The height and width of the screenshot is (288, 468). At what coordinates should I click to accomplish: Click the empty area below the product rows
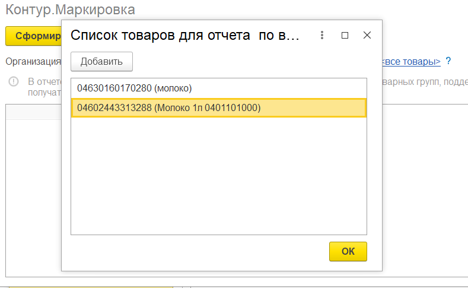[x=218, y=178]
